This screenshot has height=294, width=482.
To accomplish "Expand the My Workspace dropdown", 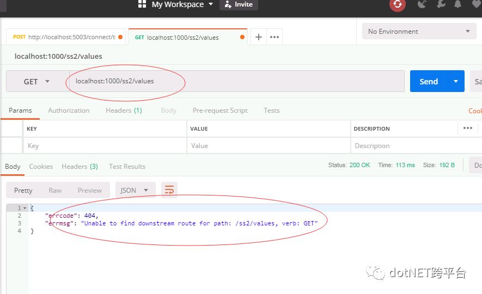I will pos(182,4).
